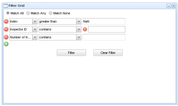The width and height of the screenshot is (178, 106).
Task: Click the Filter button
Action: click(x=71, y=53)
